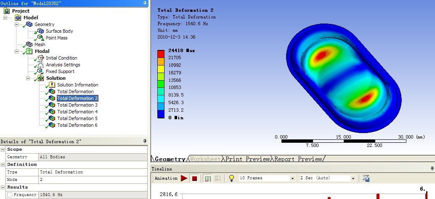Collapse the Modal tree node

(16, 51)
